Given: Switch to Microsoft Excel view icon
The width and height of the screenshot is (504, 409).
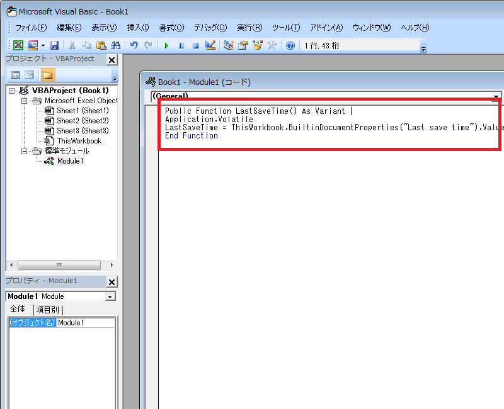Looking at the screenshot, I should (x=18, y=45).
